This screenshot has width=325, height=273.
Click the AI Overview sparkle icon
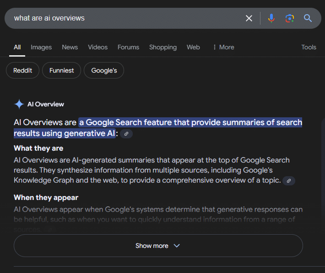click(x=19, y=104)
